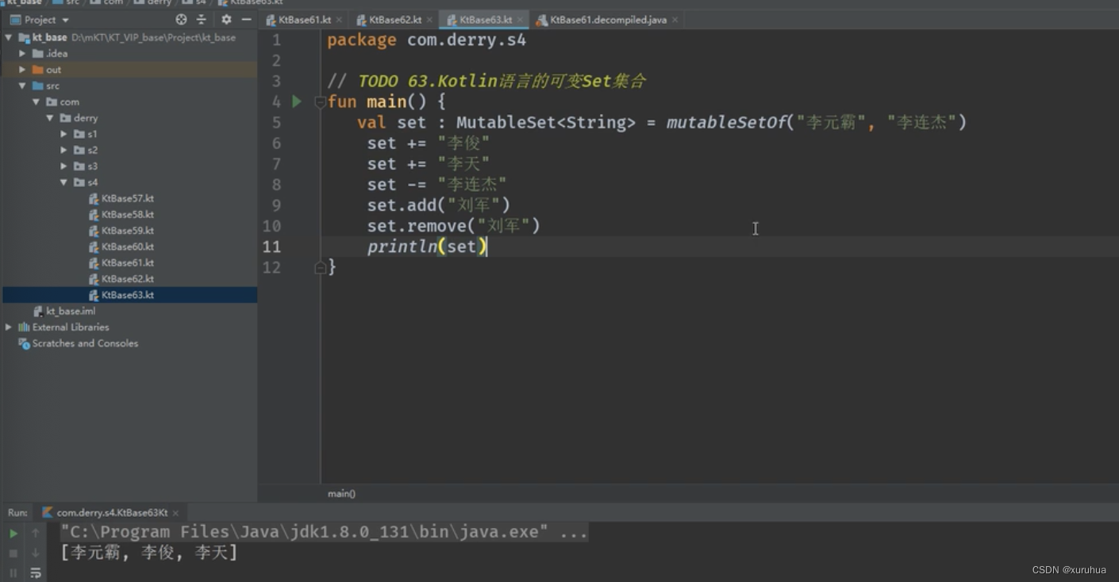This screenshot has height=582, width=1119.
Task: Expand the s1 package
Action: pyautogui.click(x=63, y=134)
